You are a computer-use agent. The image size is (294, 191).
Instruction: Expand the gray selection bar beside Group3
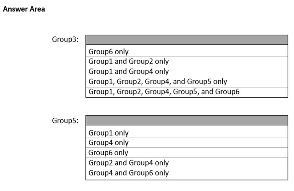pos(187,40)
